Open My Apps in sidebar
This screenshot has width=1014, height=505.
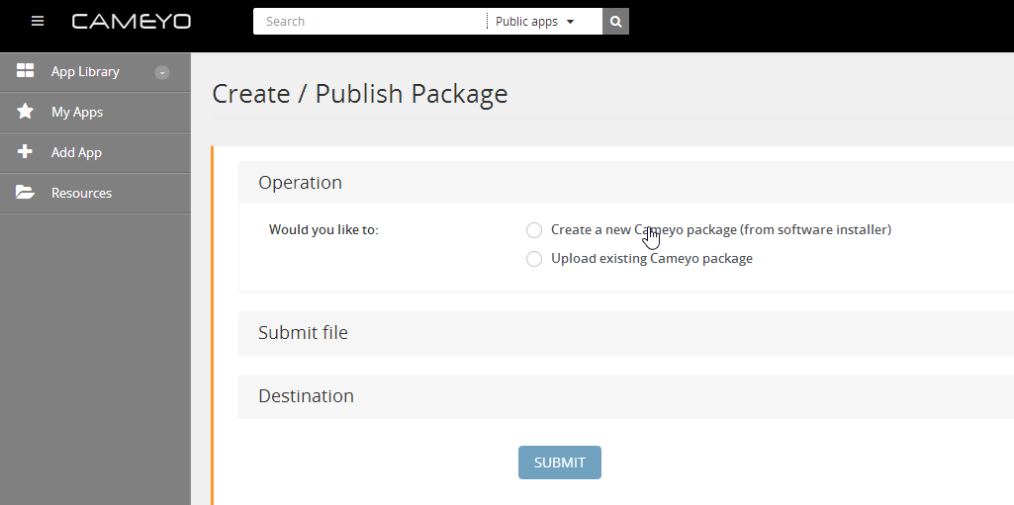[x=96, y=113]
